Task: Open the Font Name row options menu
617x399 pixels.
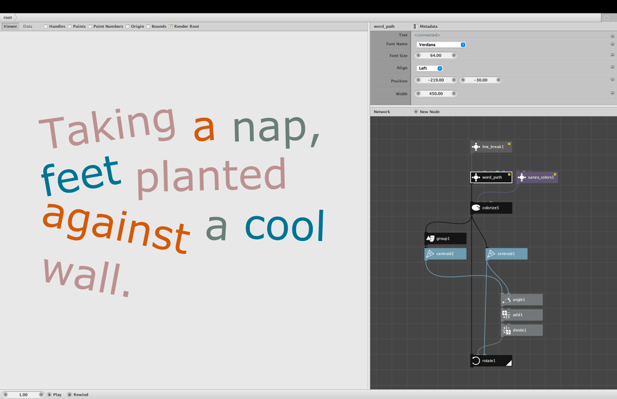Action: pyautogui.click(x=612, y=44)
